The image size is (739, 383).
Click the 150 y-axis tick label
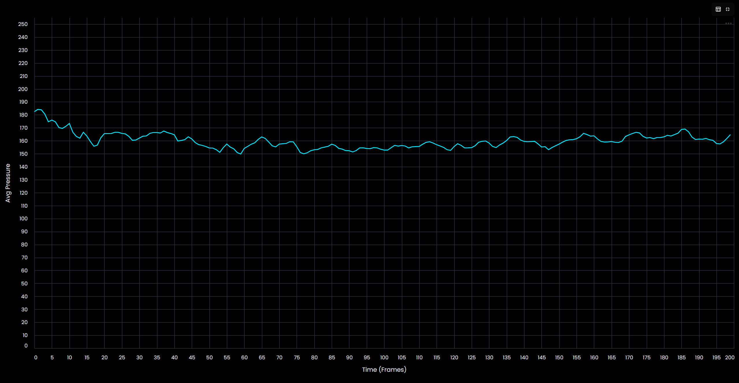(23, 154)
